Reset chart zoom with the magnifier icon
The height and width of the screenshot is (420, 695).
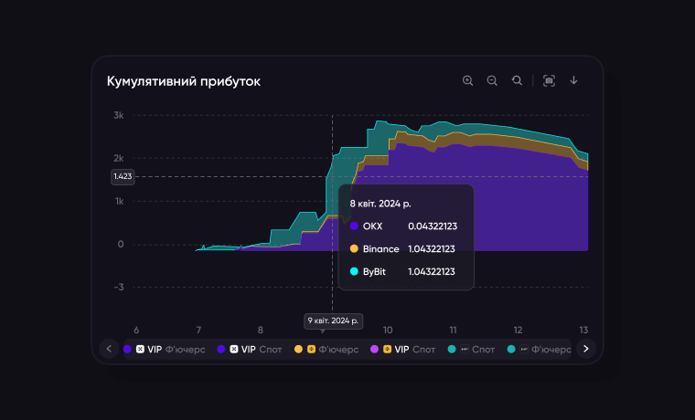point(517,80)
